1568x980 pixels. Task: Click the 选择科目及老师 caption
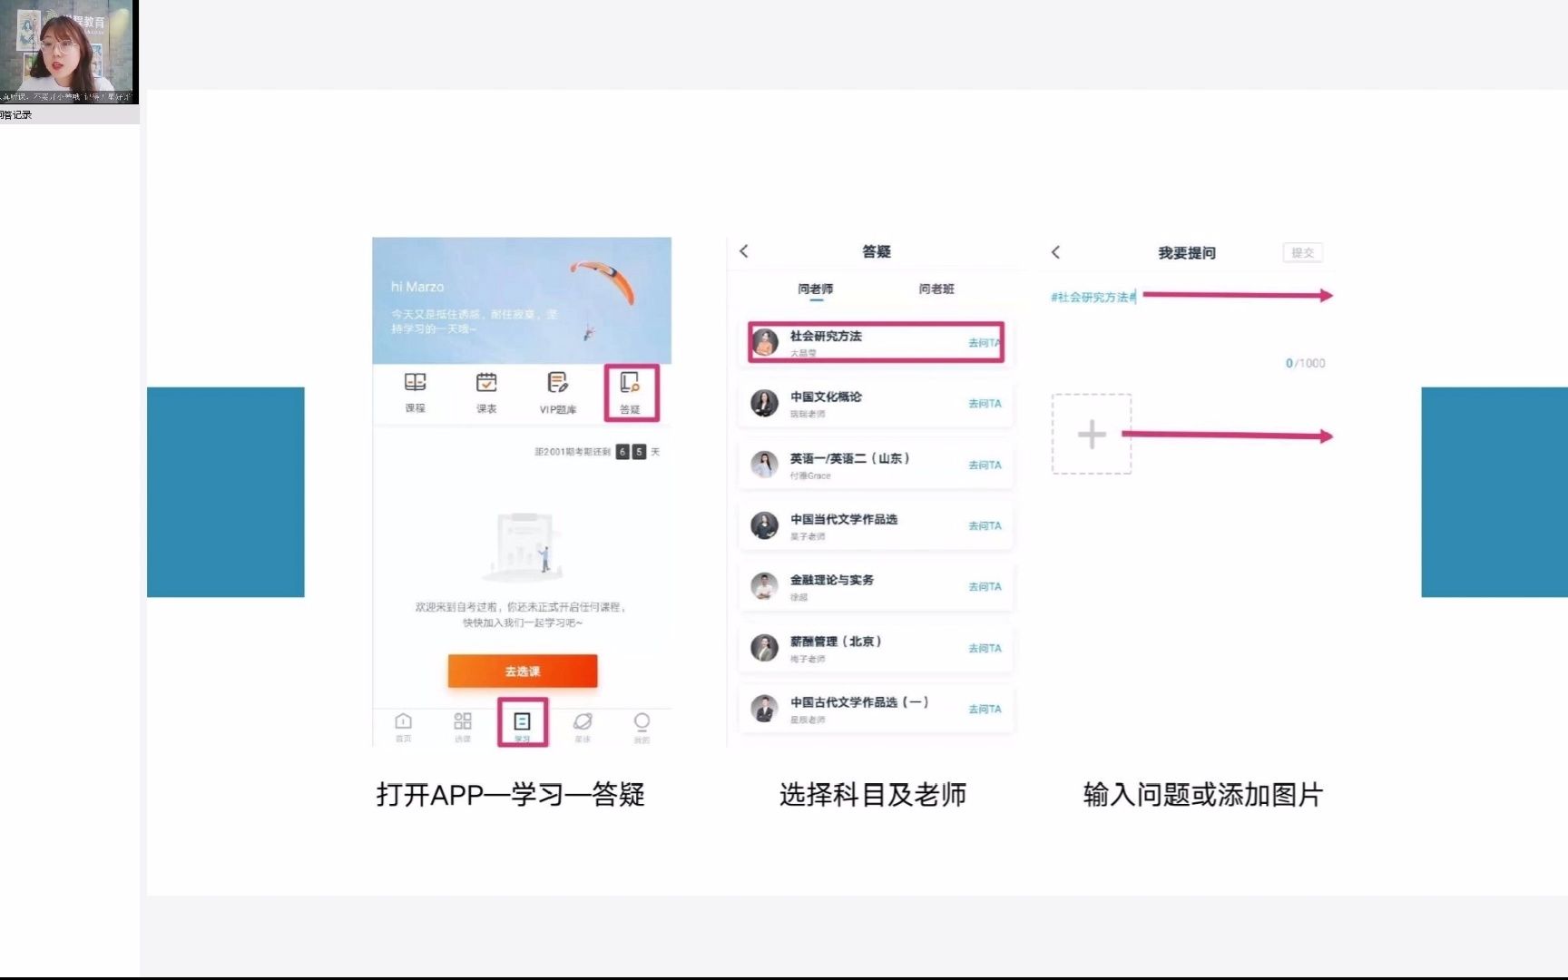(x=873, y=795)
